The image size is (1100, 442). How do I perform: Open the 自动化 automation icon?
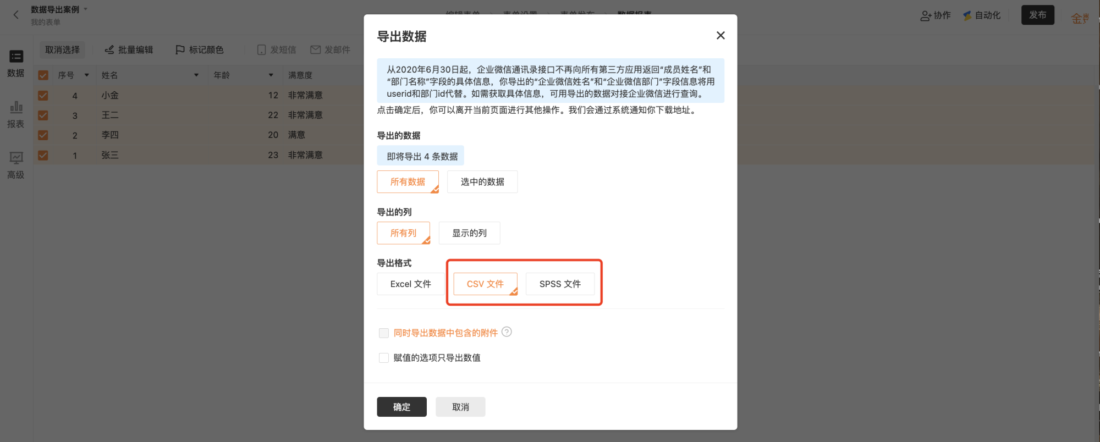(967, 15)
